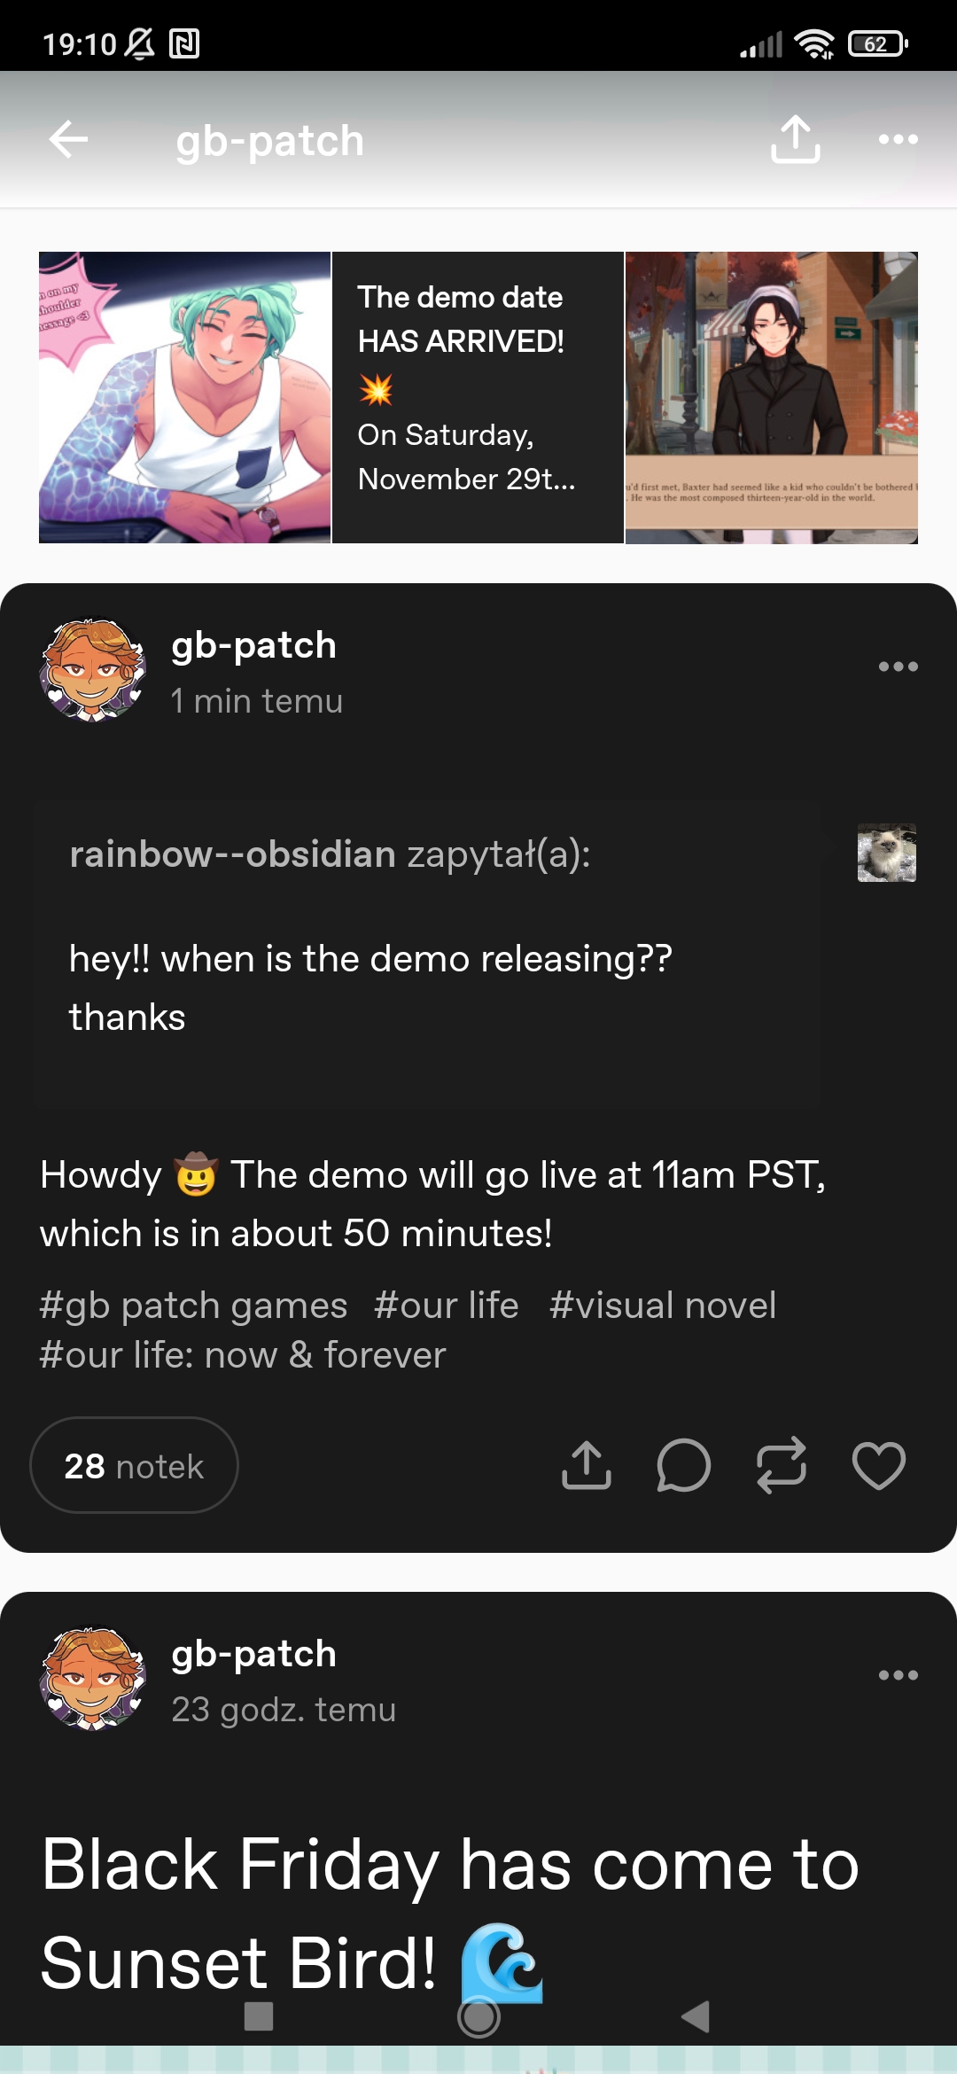957x2074 pixels.
Task: Open the #our life: now & forever tag
Action: pyautogui.click(x=242, y=1355)
